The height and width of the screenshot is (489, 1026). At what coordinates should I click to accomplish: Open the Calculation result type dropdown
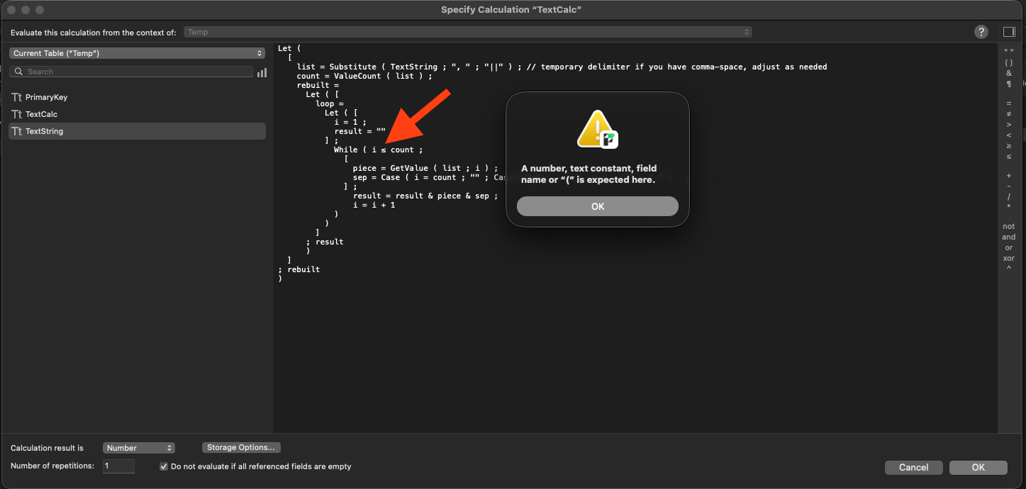(x=139, y=448)
